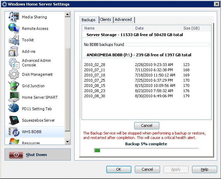
Task: Open the Media Sharing icon
Action: point(14,17)
